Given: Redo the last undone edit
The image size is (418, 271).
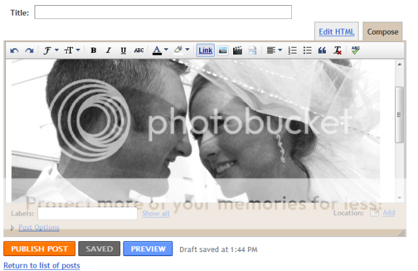Looking at the screenshot, I should [29, 50].
